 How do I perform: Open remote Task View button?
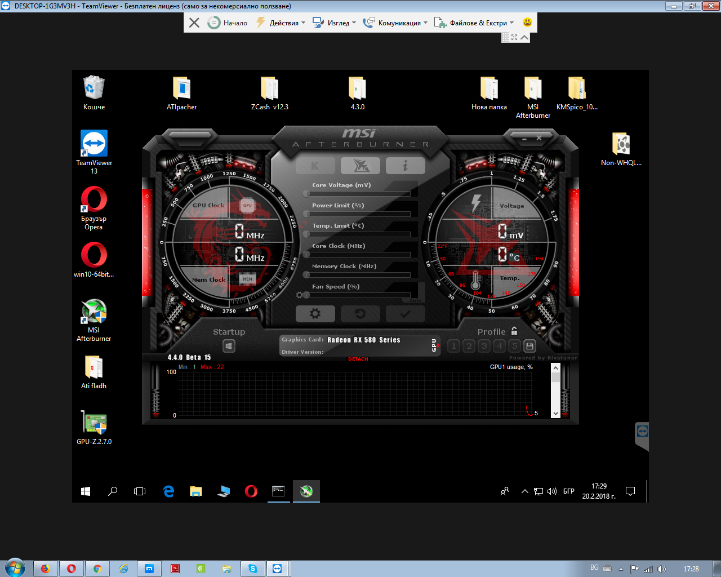pyautogui.click(x=140, y=491)
